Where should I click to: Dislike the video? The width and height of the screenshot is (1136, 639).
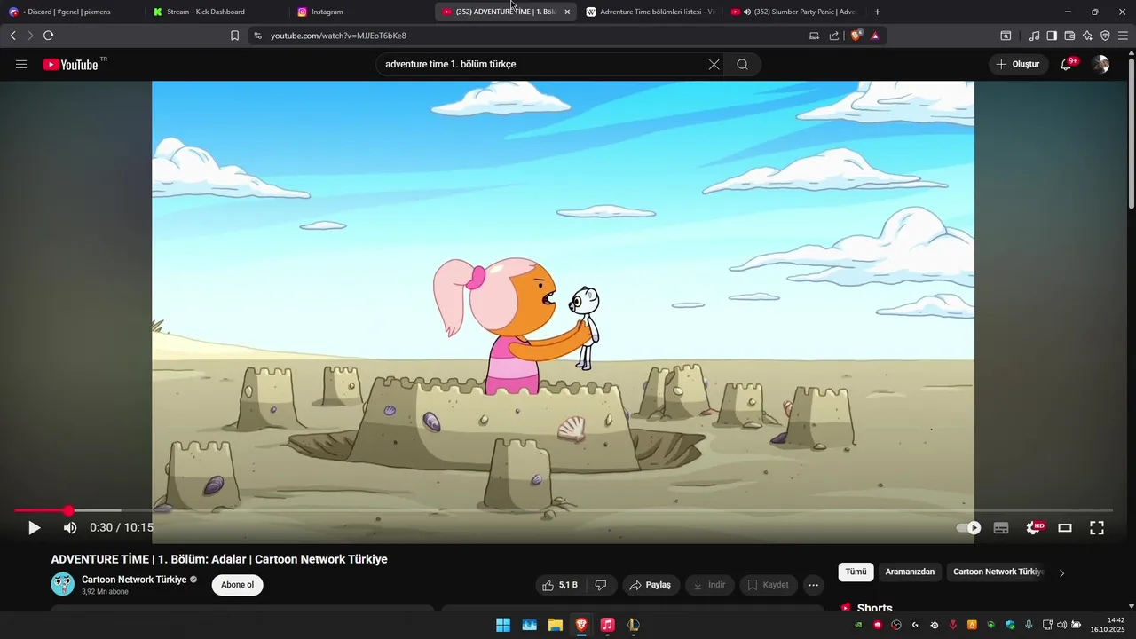[x=601, y=585]
